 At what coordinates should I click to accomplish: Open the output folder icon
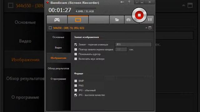coord(117,20)
